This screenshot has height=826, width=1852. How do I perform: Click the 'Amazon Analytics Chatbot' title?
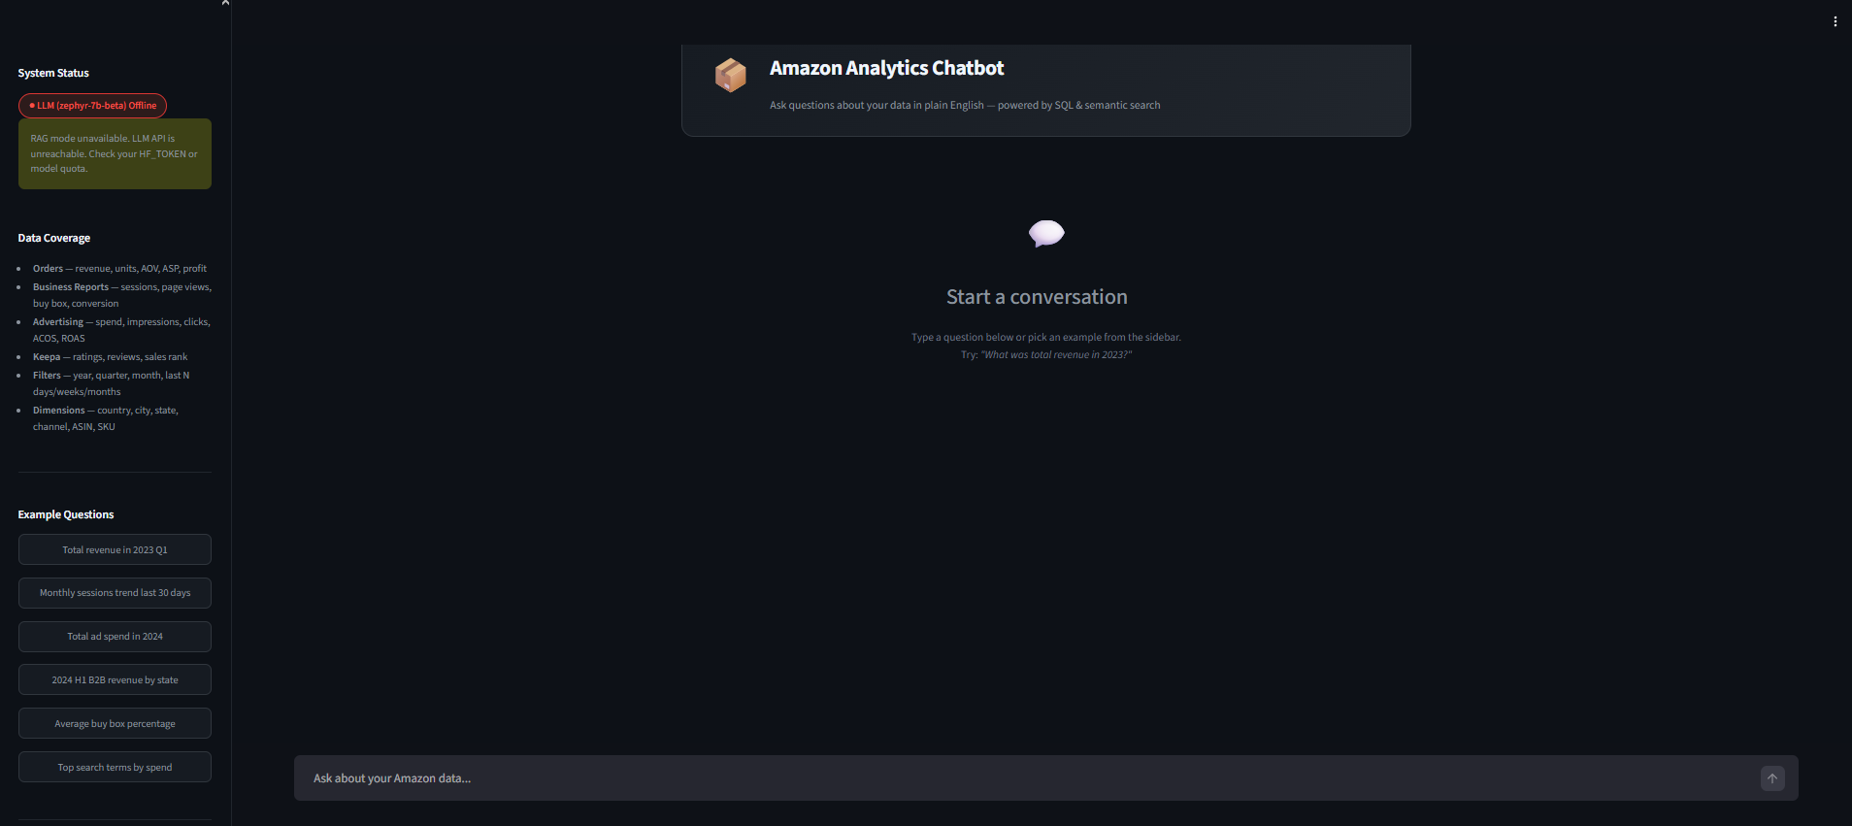886,68
